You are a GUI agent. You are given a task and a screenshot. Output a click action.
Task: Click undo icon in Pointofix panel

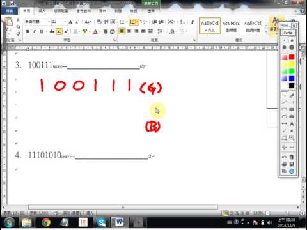click(284, 157)
